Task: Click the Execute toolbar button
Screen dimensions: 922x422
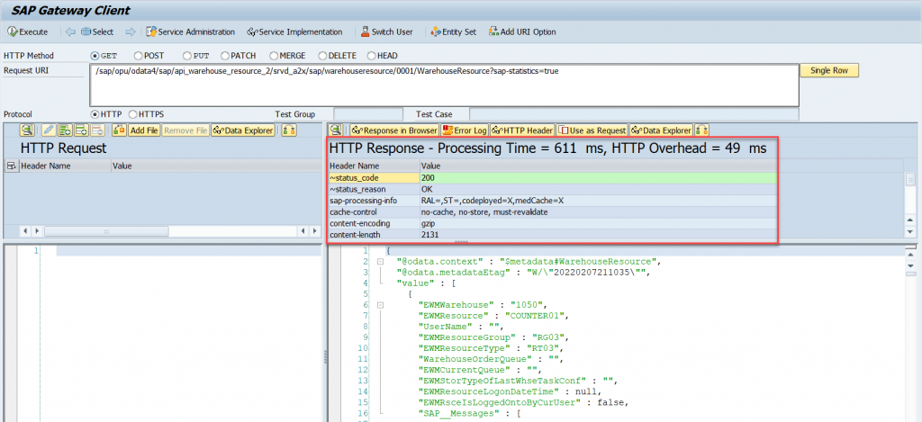Action: click(28, 31)
